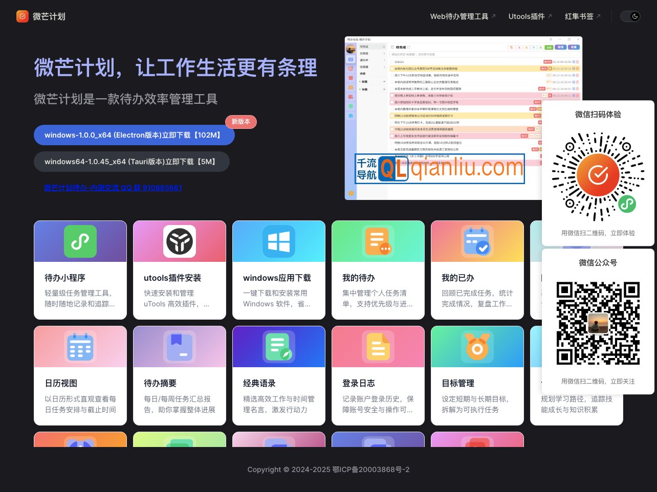The height and width of the screenshot is (492, 657).
Task: Click the 我的已办 calendar-check icon
Action: (x=477, y=241)
